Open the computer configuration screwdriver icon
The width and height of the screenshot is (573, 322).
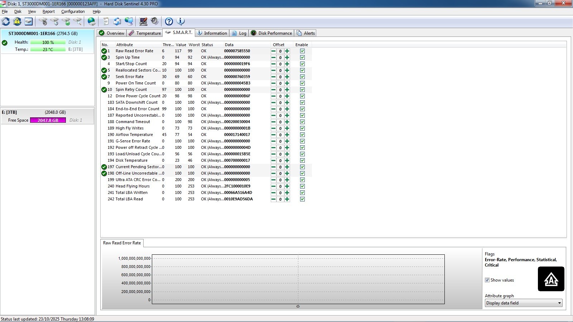143,21
